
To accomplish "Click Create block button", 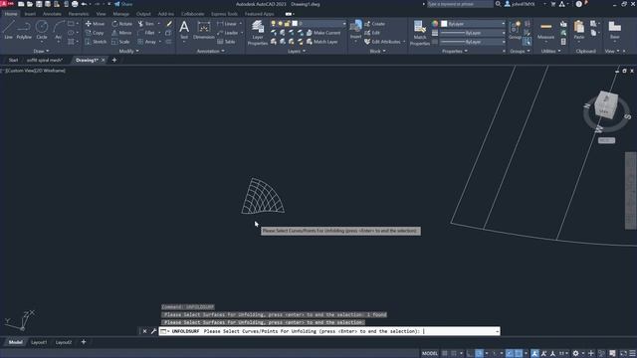I will click(x=375, y=24).
